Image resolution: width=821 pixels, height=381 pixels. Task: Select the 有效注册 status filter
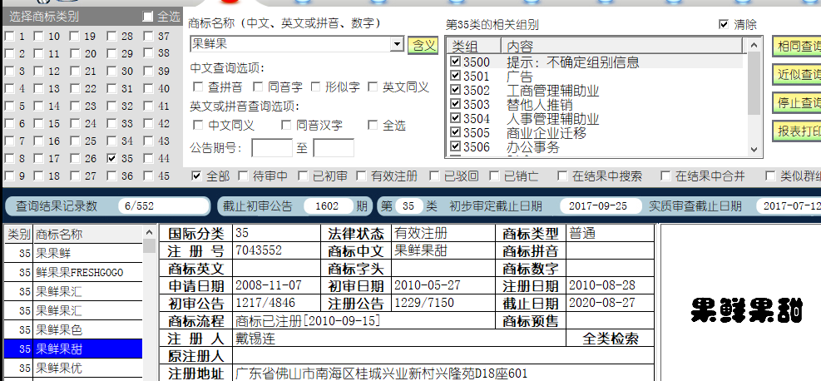tap(361, 176)
